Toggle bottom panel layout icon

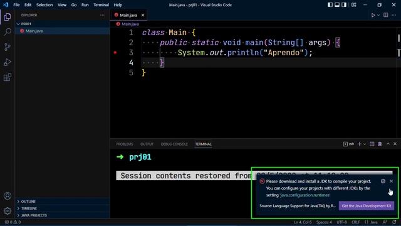[337, 4]
